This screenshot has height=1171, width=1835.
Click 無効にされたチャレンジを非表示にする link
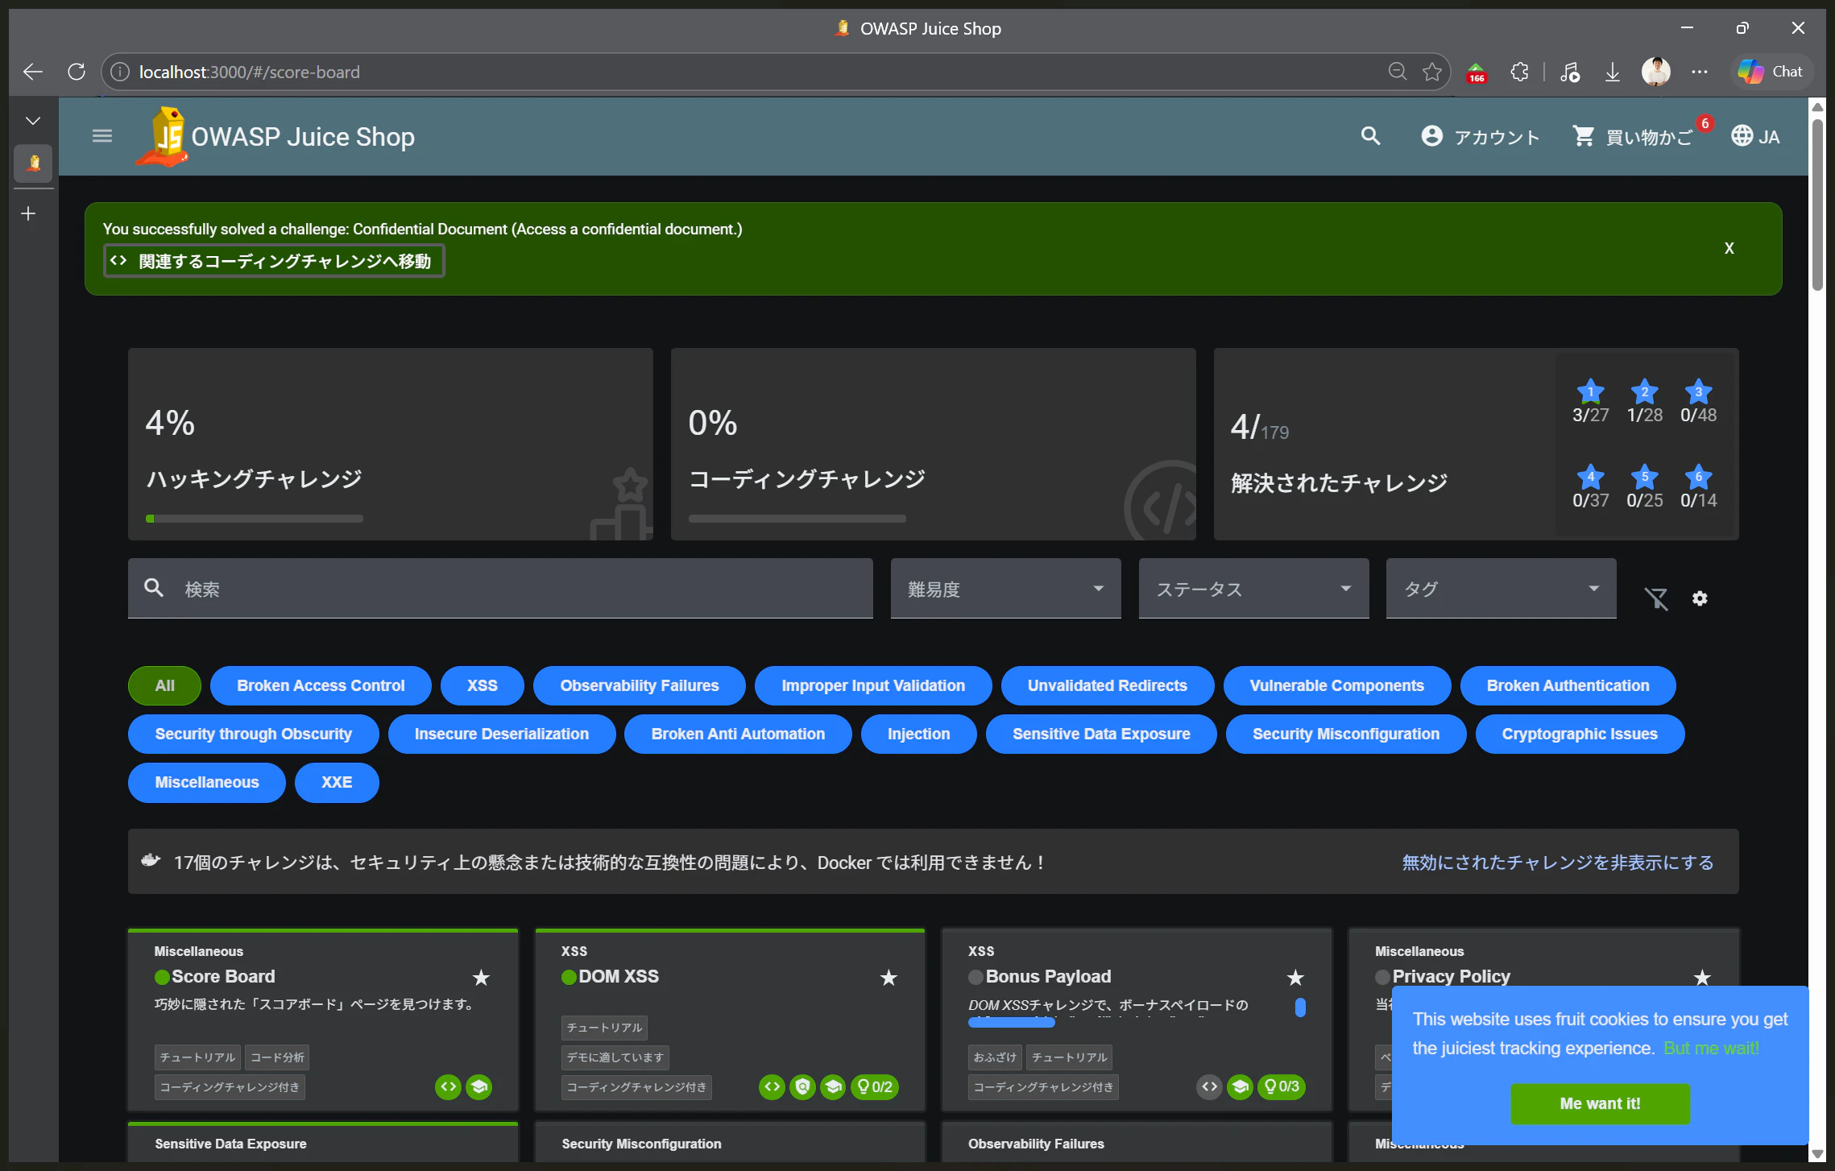pyautogui.click(x=1558, y=862)
